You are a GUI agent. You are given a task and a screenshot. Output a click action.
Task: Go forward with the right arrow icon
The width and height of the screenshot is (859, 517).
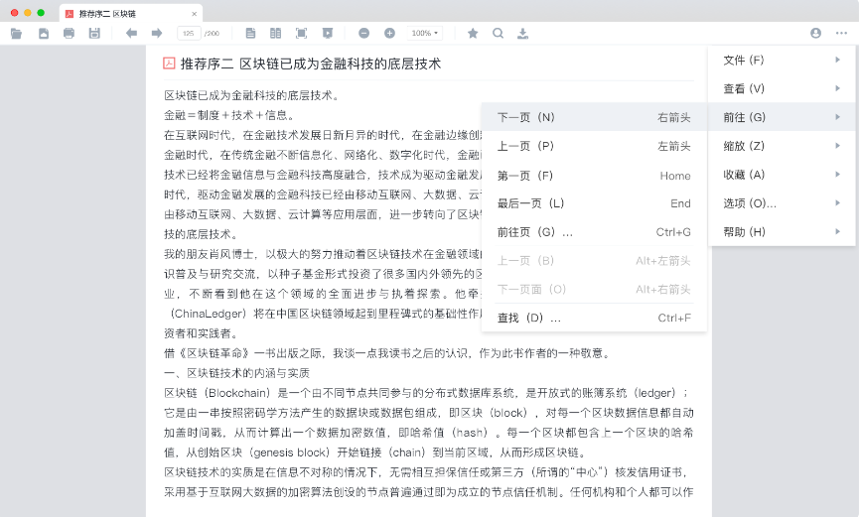point(157,34)
